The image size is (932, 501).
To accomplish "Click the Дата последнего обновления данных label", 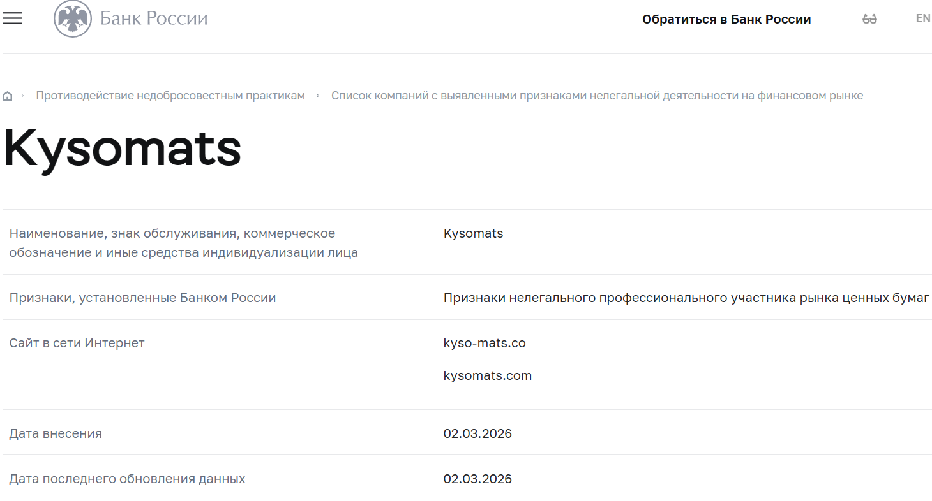I will click(x=128, y=479).
